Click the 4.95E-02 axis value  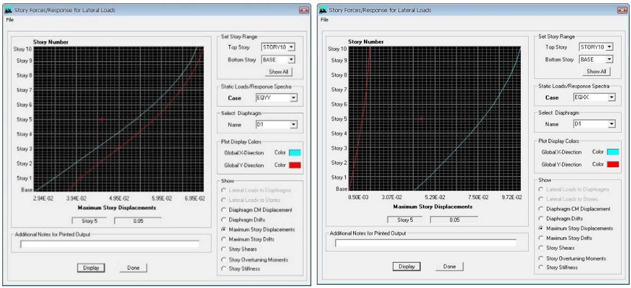pyautogui.click(x=118, y=199)
